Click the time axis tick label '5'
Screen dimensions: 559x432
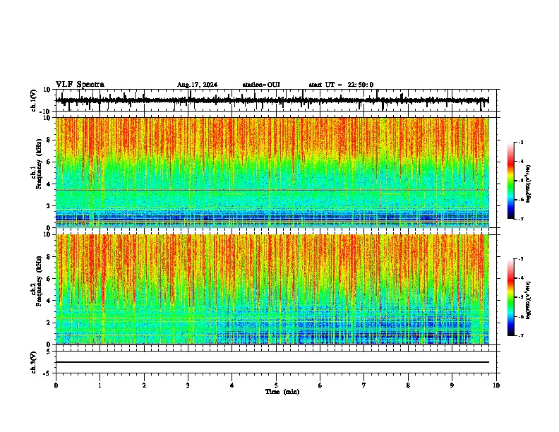pyautogui.click(x=276, y=385)
